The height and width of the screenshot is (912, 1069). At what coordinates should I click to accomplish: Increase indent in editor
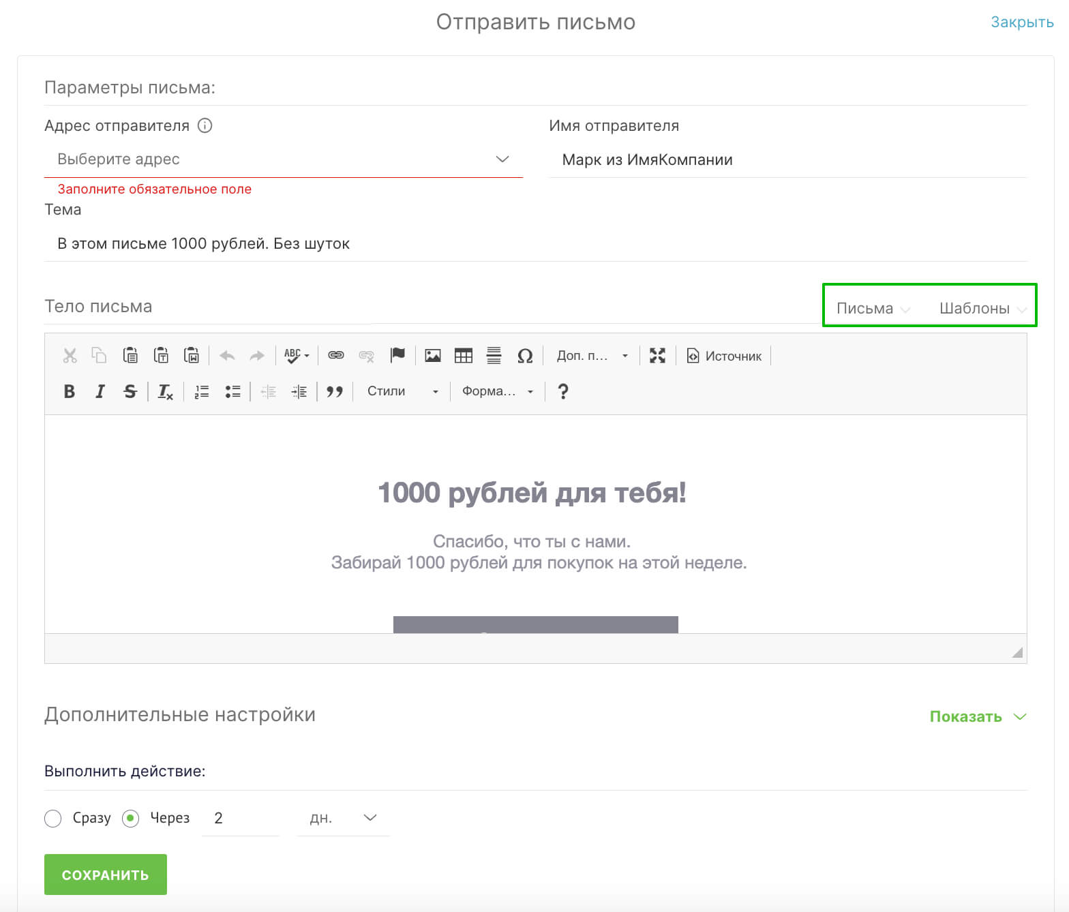pyautogui.click(x=299, y=391)
